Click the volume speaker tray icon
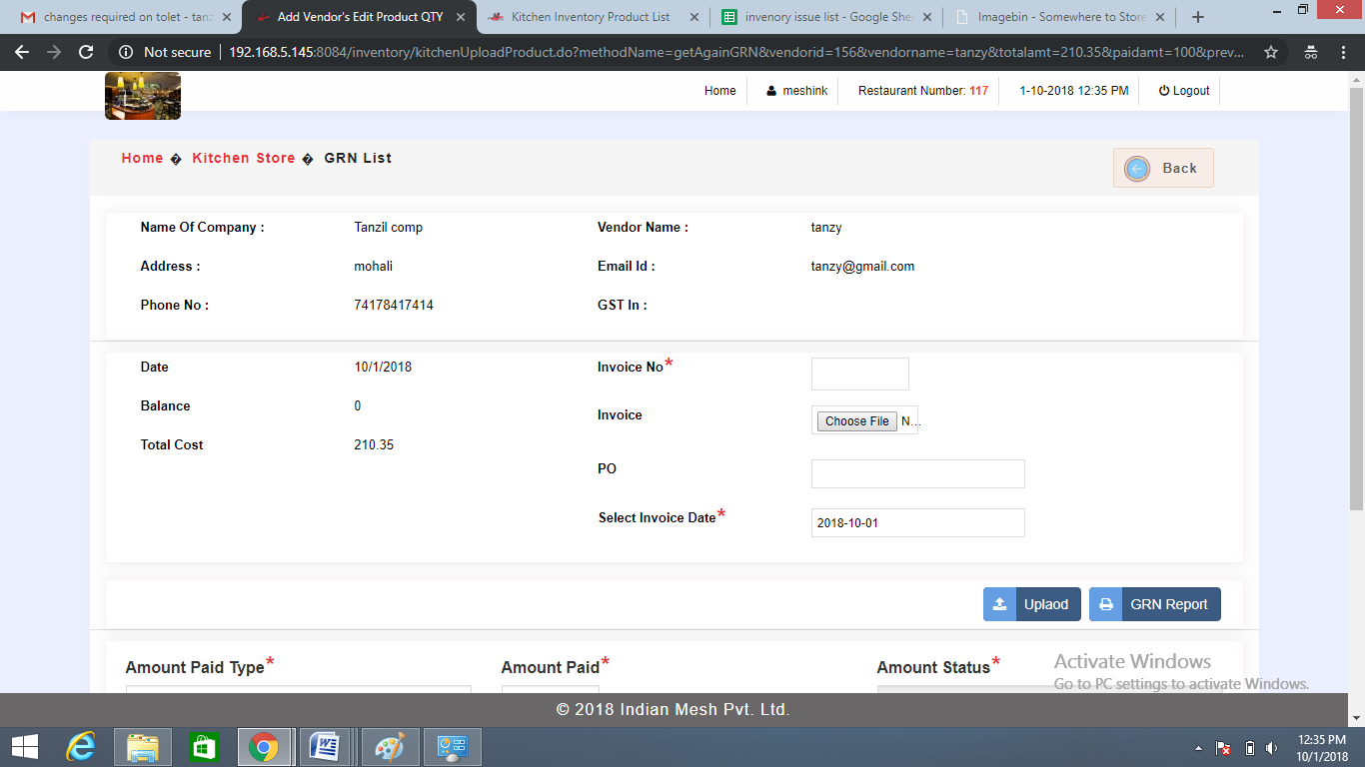Viewport: 1365px width, 767px height. coord(1271,748)
